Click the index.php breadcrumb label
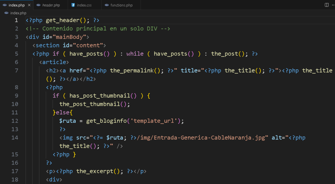 [18, 13]
